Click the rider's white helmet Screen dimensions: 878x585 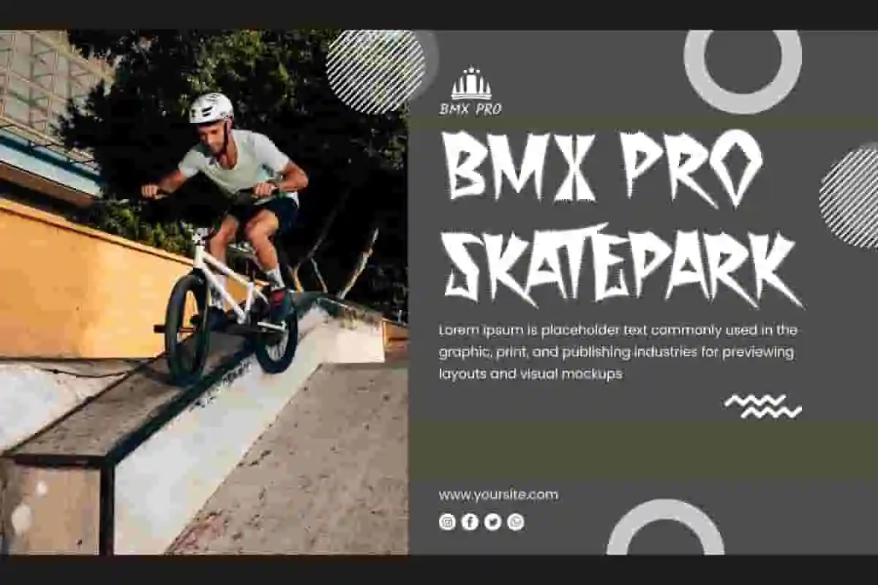(x=211, y=108)
